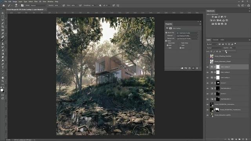Select the Device Link radio button
Screen dimensions: 251x141
[x=166, y=38]
